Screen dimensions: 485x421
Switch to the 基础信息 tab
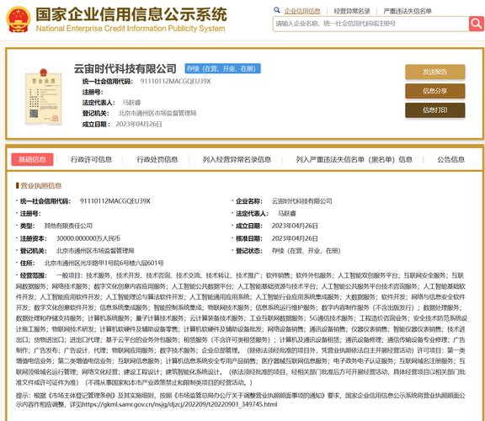click(x=32, y=159)
